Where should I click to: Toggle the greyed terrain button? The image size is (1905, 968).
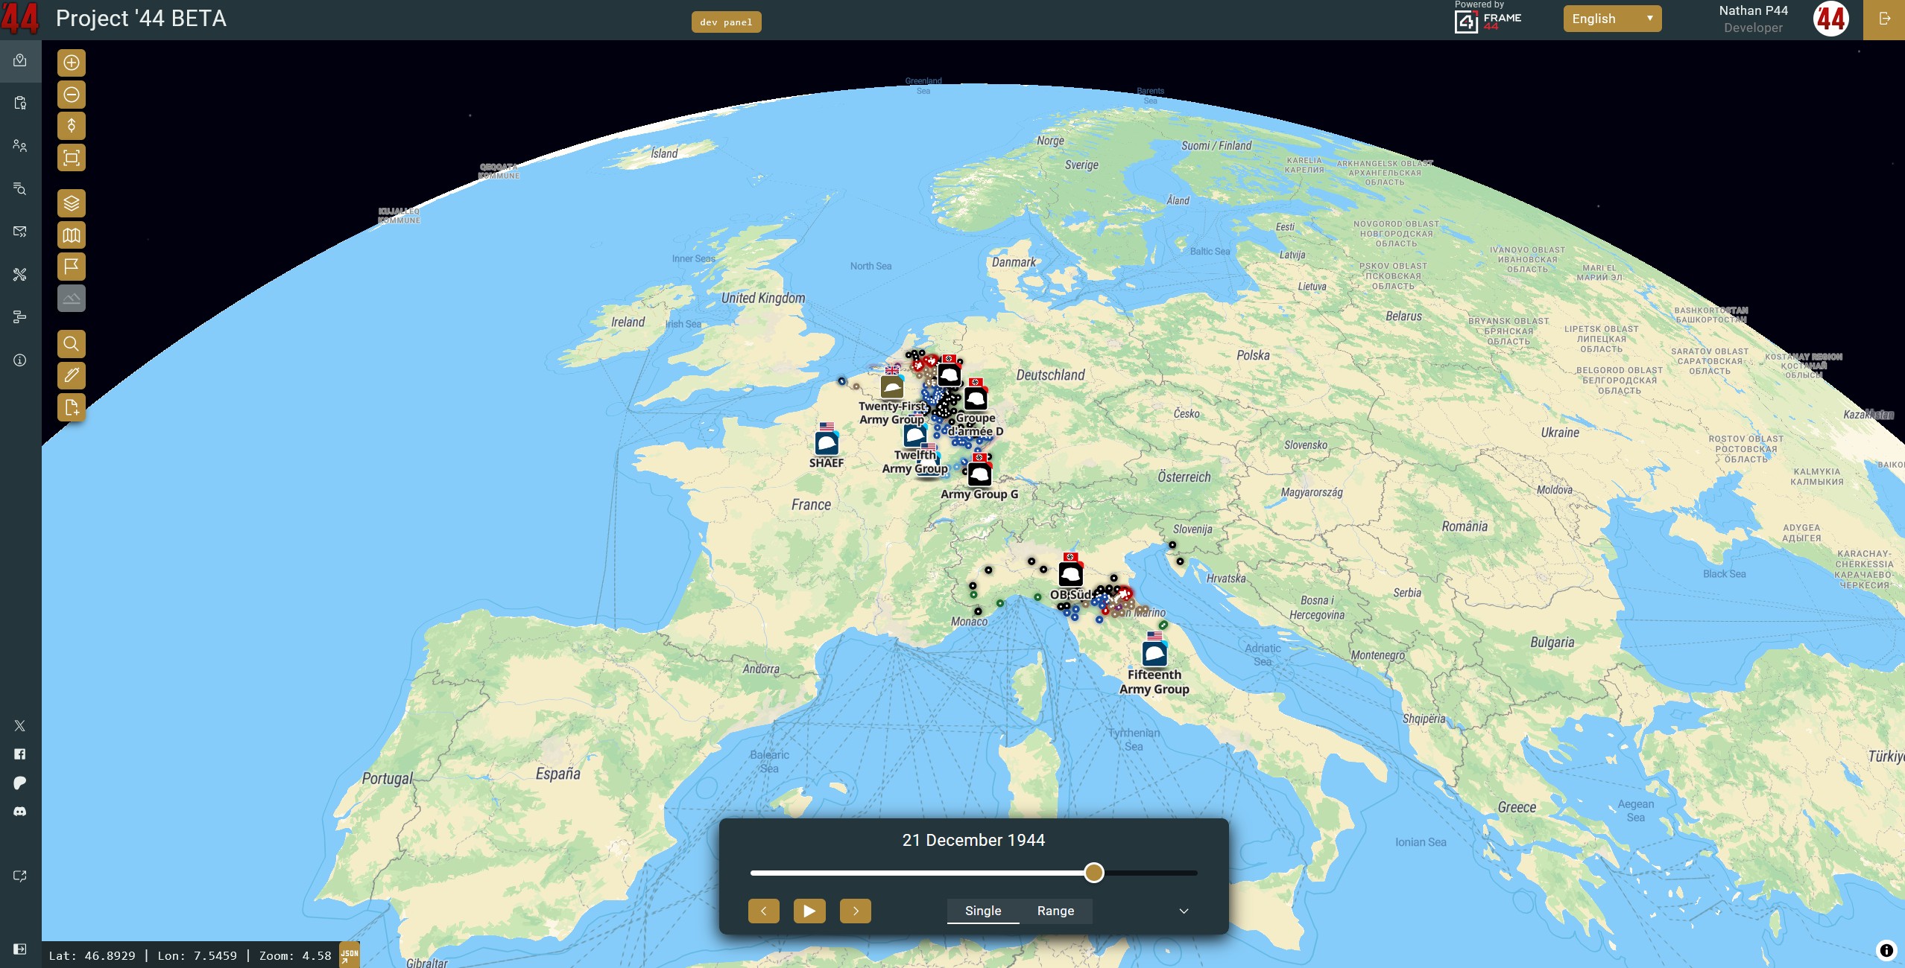72,299
